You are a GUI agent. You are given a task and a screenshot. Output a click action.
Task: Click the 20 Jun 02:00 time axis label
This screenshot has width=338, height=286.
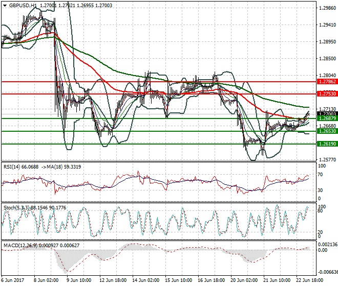(x=244, y=280)
